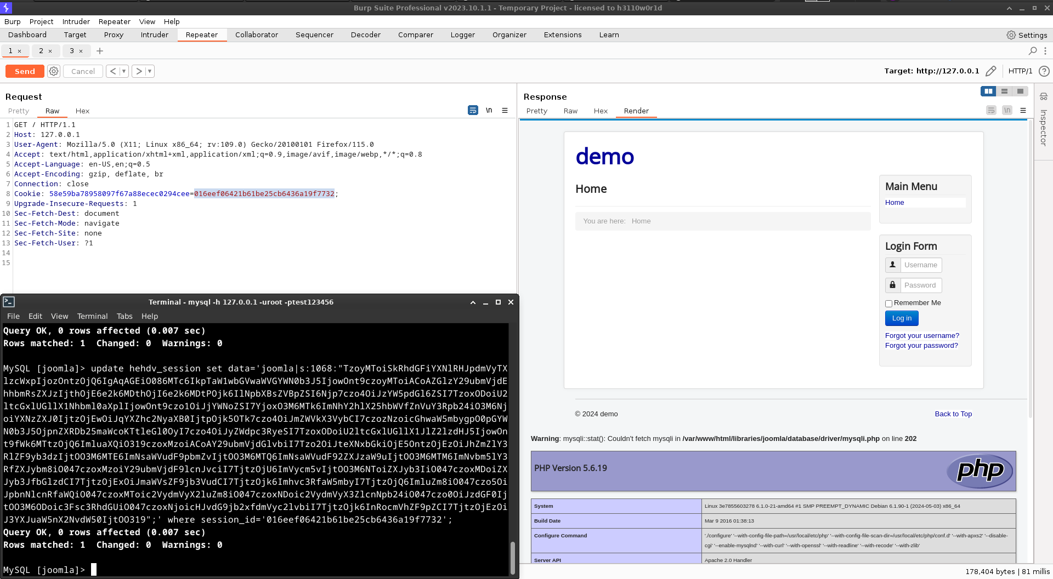
Task: Switch to Repeater tab 2
Action: click(41, 51)
